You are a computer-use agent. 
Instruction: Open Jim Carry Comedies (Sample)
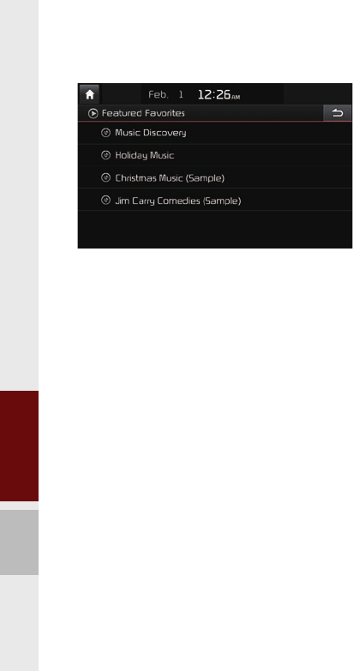[x=215, y=200]
